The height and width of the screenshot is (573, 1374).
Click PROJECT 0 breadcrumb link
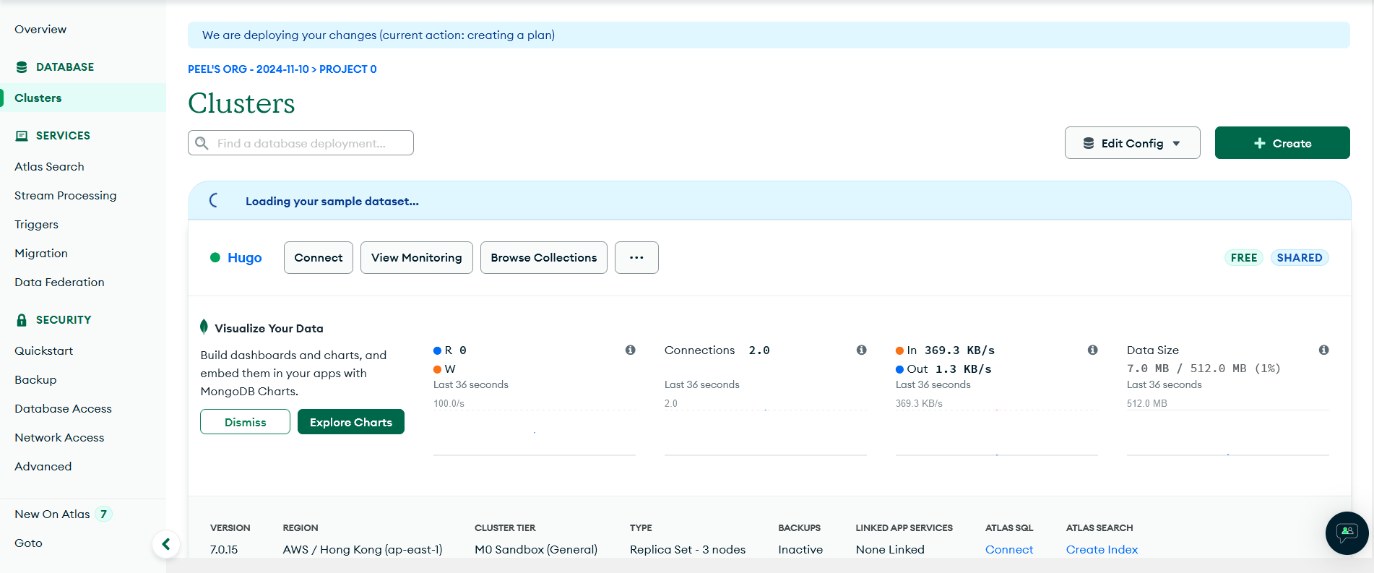[348, 69]
